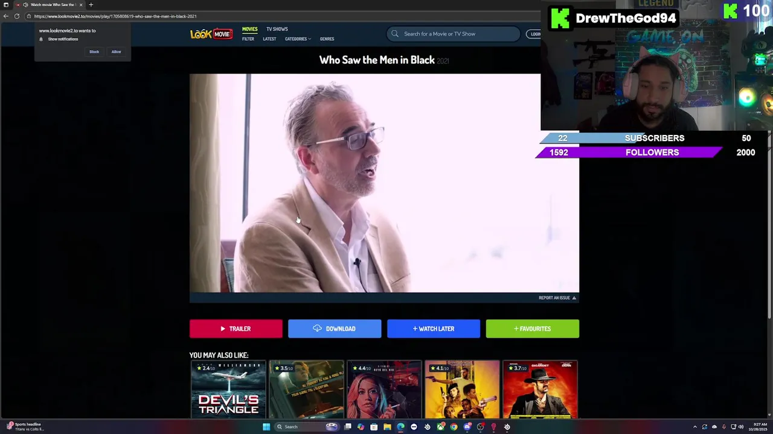Open the movie thumbnail rated 4.4
The height and width of the screenshot is (434, 773).
(384, 389)
